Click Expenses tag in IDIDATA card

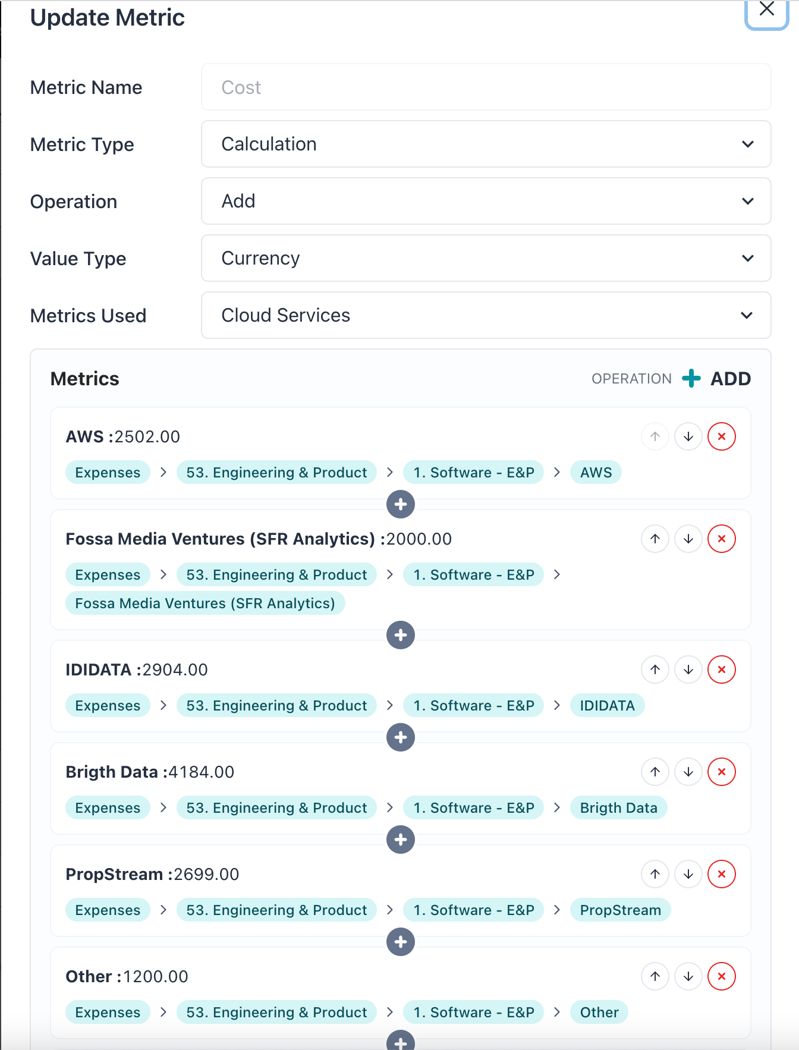[x=108, y=705]
